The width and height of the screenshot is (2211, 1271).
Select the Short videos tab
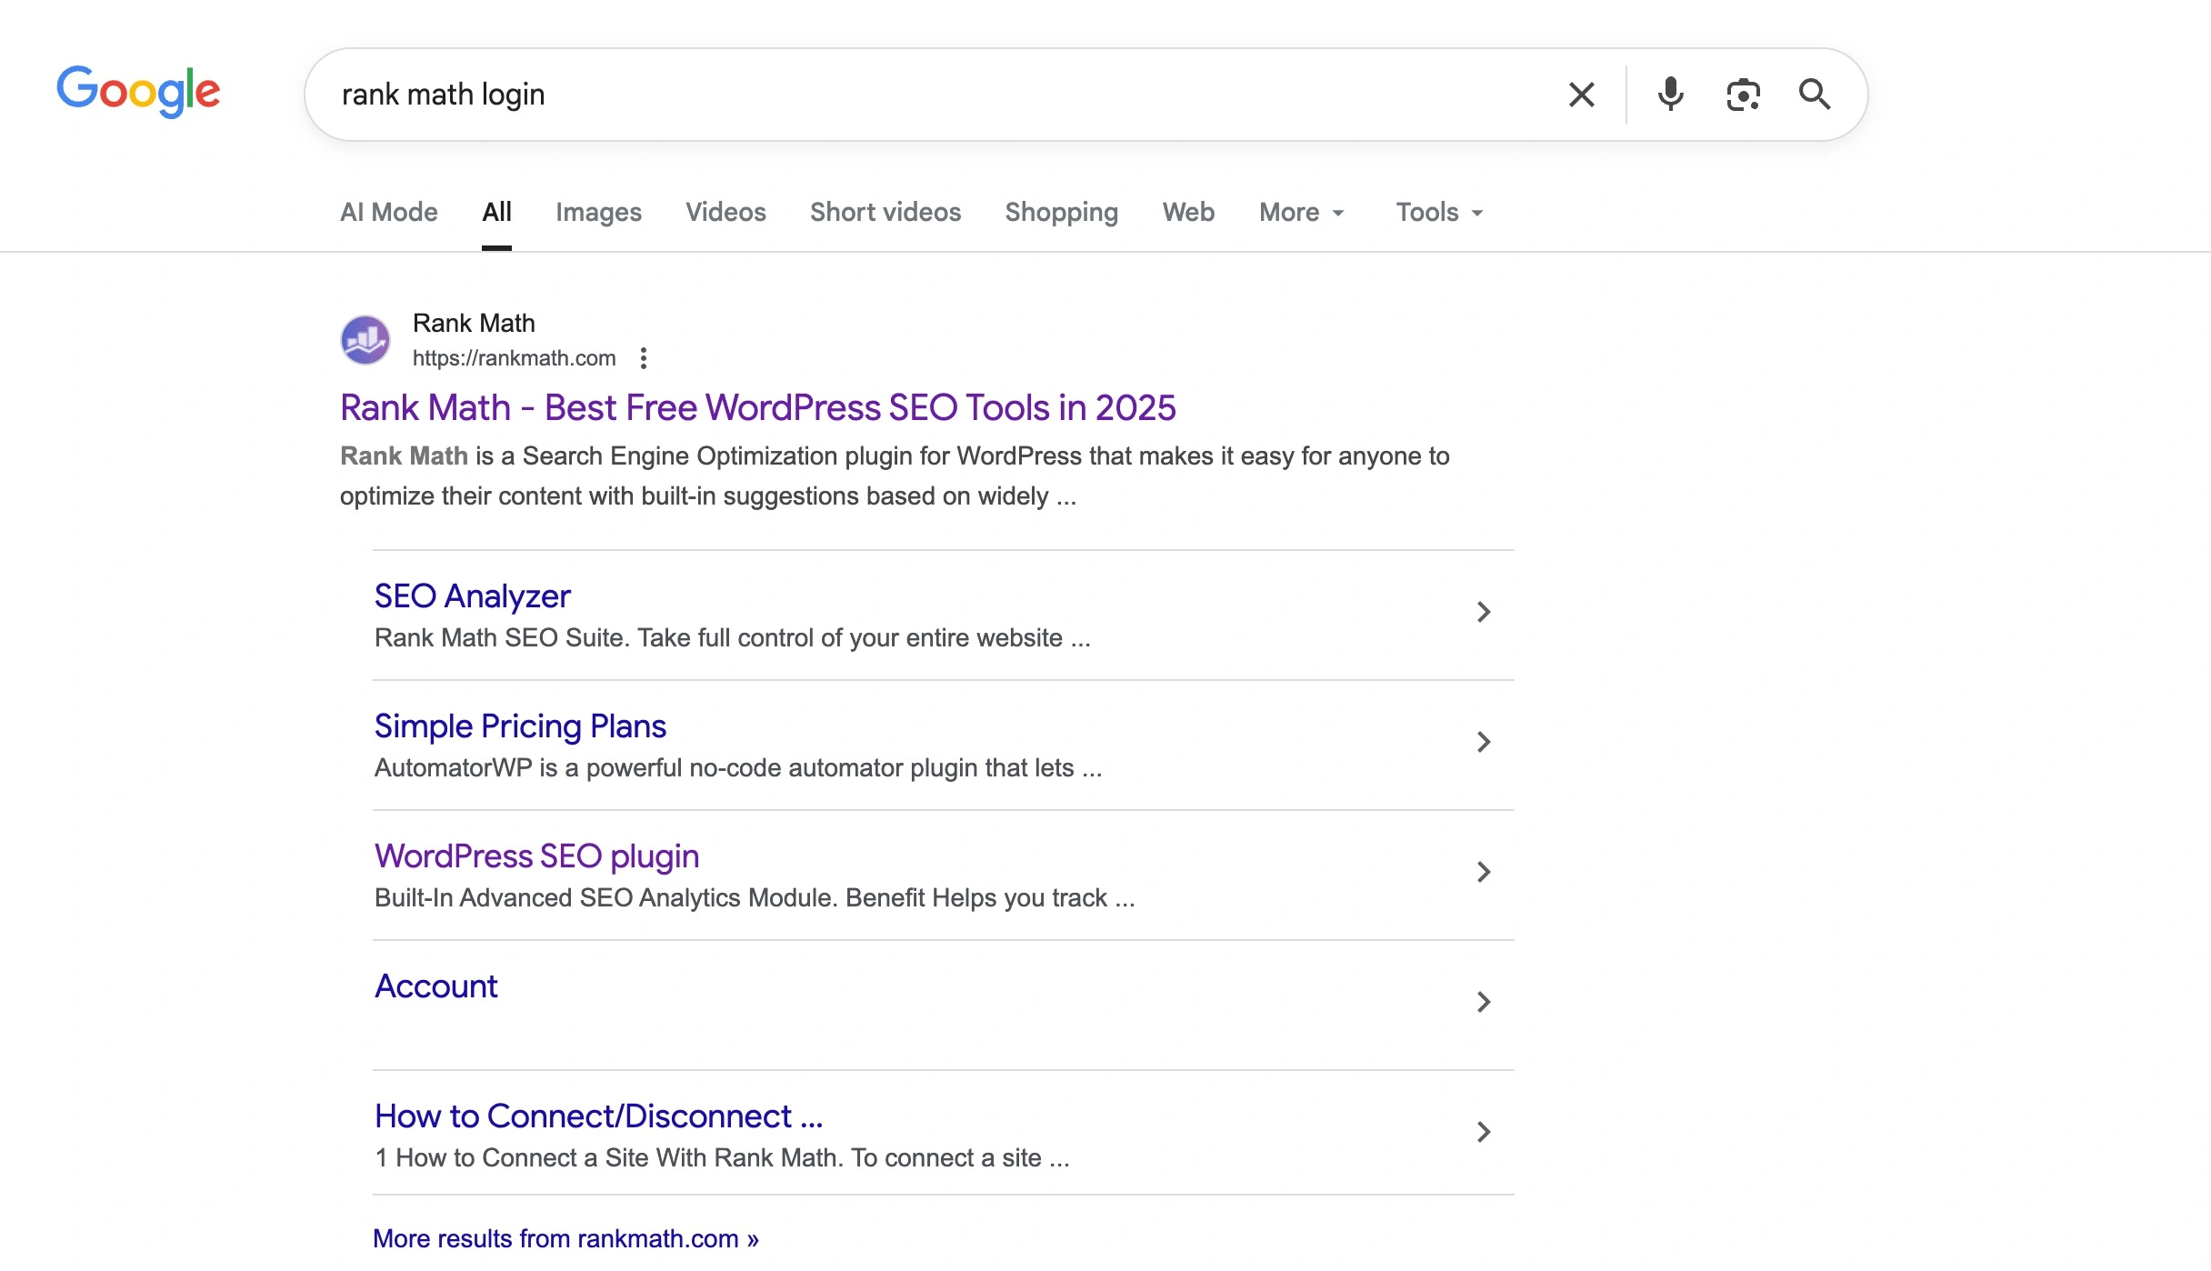coord(885,213)
